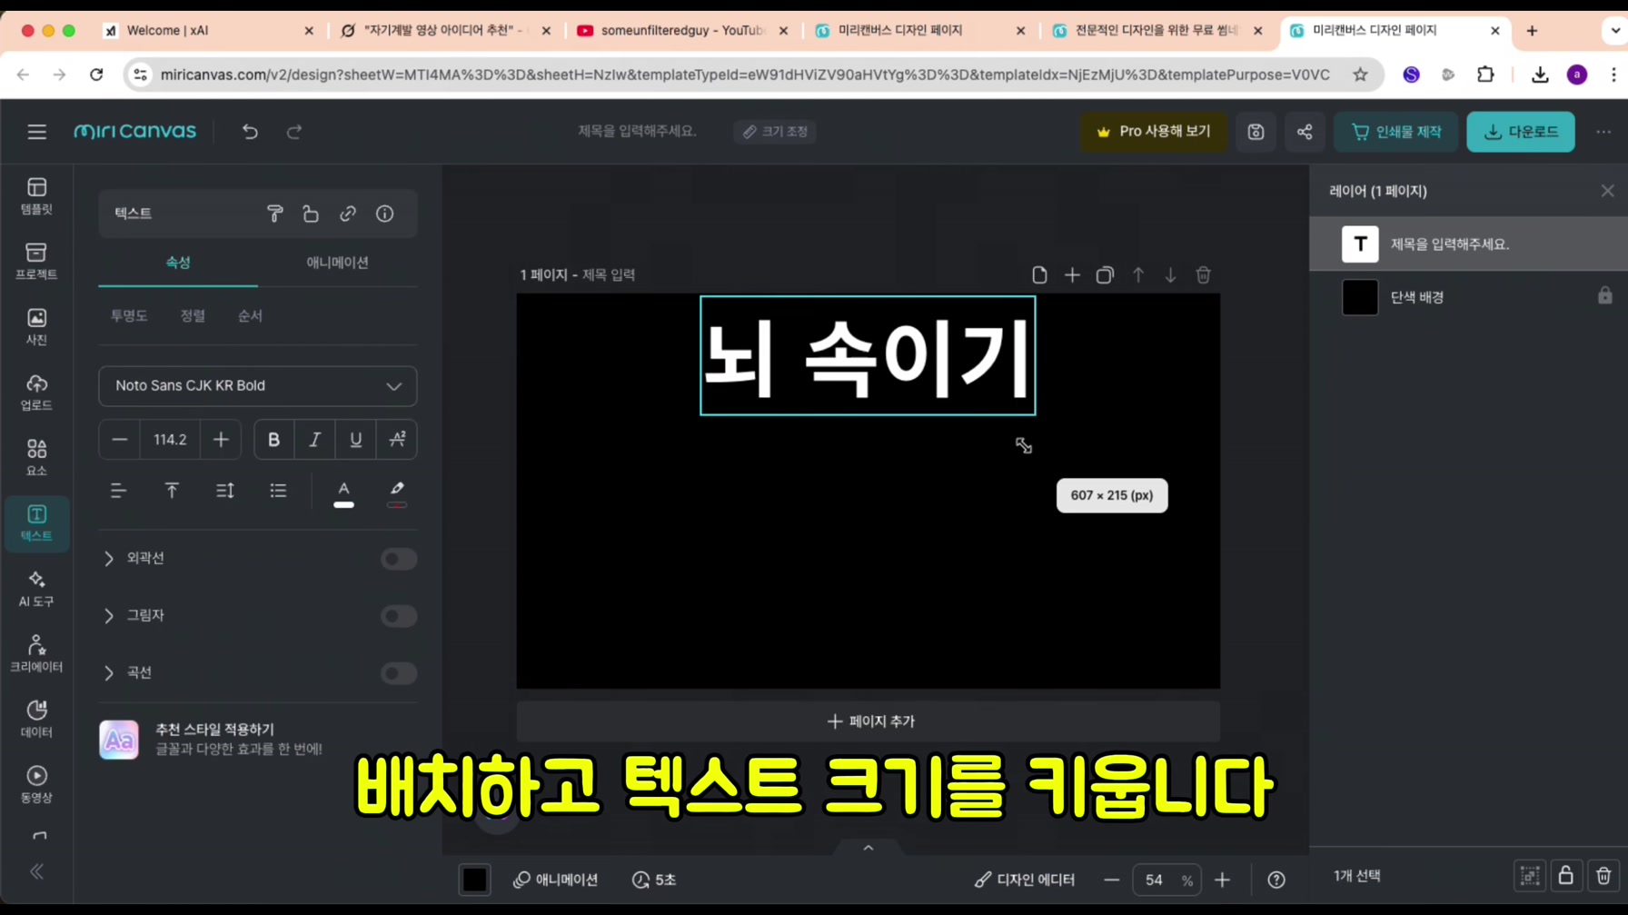Click Pro 사용해 보기 button

point(1153,132)
